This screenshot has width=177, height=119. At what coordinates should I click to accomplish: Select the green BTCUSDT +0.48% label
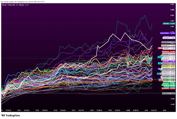tap(169, 80)
